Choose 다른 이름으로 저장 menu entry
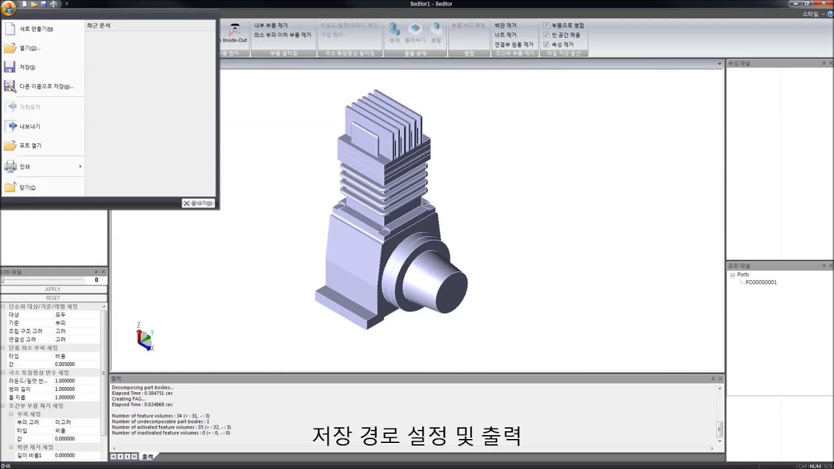The width and height of the screenshot is (834, 469). pyautogui.click(x=43, y=86)
